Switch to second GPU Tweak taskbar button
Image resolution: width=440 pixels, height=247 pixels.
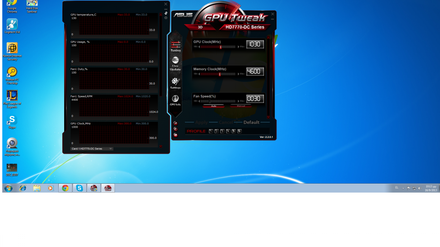pyautogui.click(x=108, y=188)
